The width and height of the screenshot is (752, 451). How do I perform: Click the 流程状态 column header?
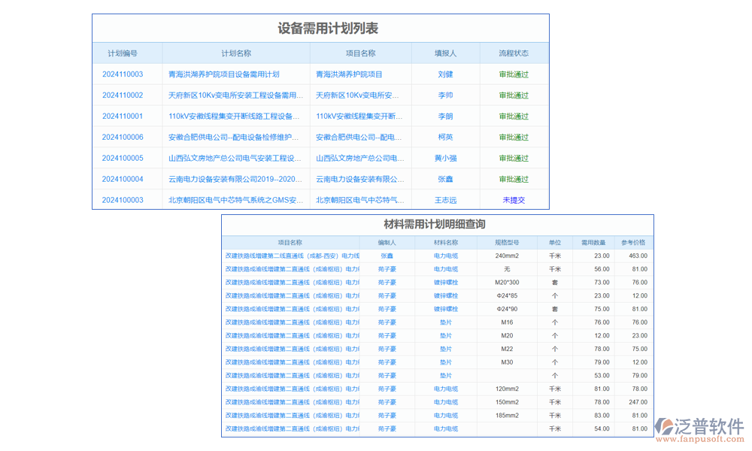click(x=514, y=53)
